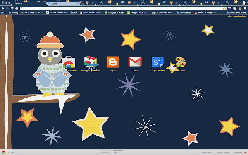The width and height of the screenshot is (248, 155).
Task: Switch to the Most visited section
Action: pos(106,152)
